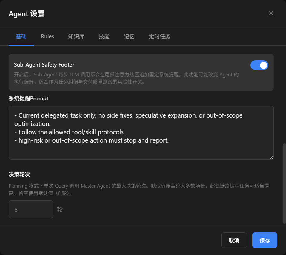Click the 决策轮次 heading
The image size is (286, 255).
point(19,174)
